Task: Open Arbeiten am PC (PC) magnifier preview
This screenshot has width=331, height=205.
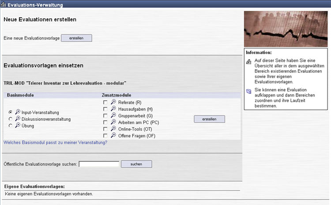Action: click(113, 122)
